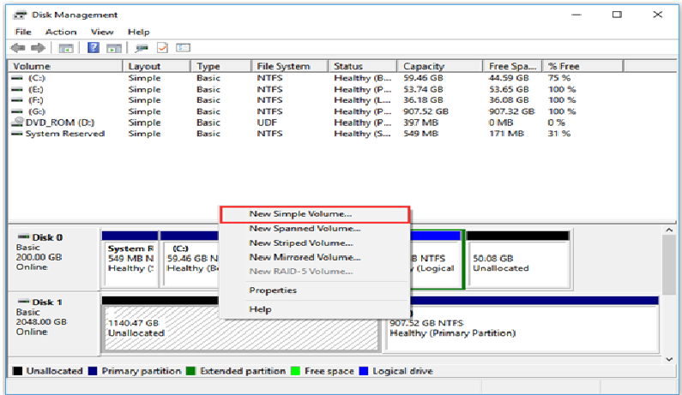Click the DVD_ROM (D:) disc icon
Screen dimensions: 682x395
(17, 123)
